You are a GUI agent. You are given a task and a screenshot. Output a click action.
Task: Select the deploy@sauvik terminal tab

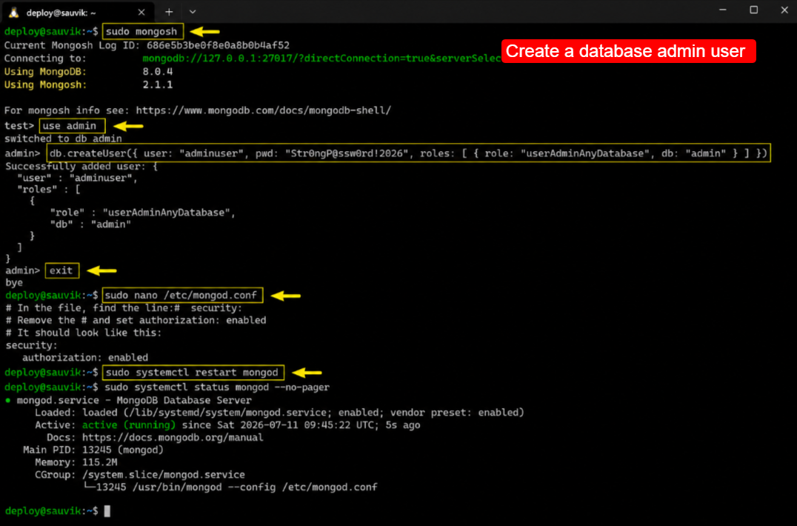tap(76, 12)
